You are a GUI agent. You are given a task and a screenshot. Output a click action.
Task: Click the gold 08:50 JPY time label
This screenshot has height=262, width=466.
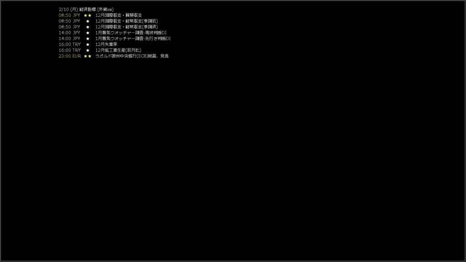[69, 15]
